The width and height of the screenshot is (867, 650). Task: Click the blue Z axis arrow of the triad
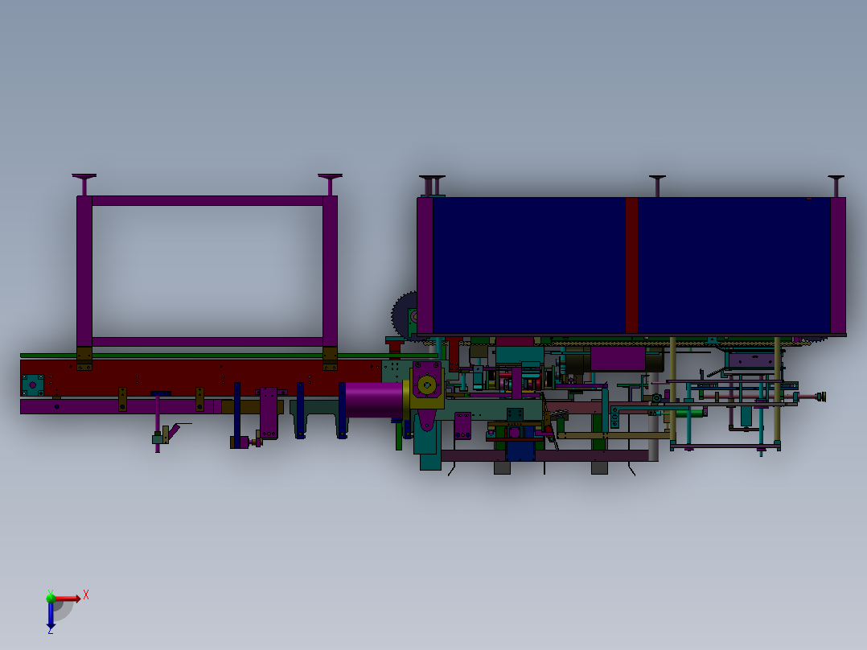click(51, 615)
